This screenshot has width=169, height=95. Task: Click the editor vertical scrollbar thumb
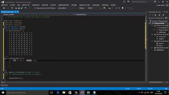click(x=146, y=35)
